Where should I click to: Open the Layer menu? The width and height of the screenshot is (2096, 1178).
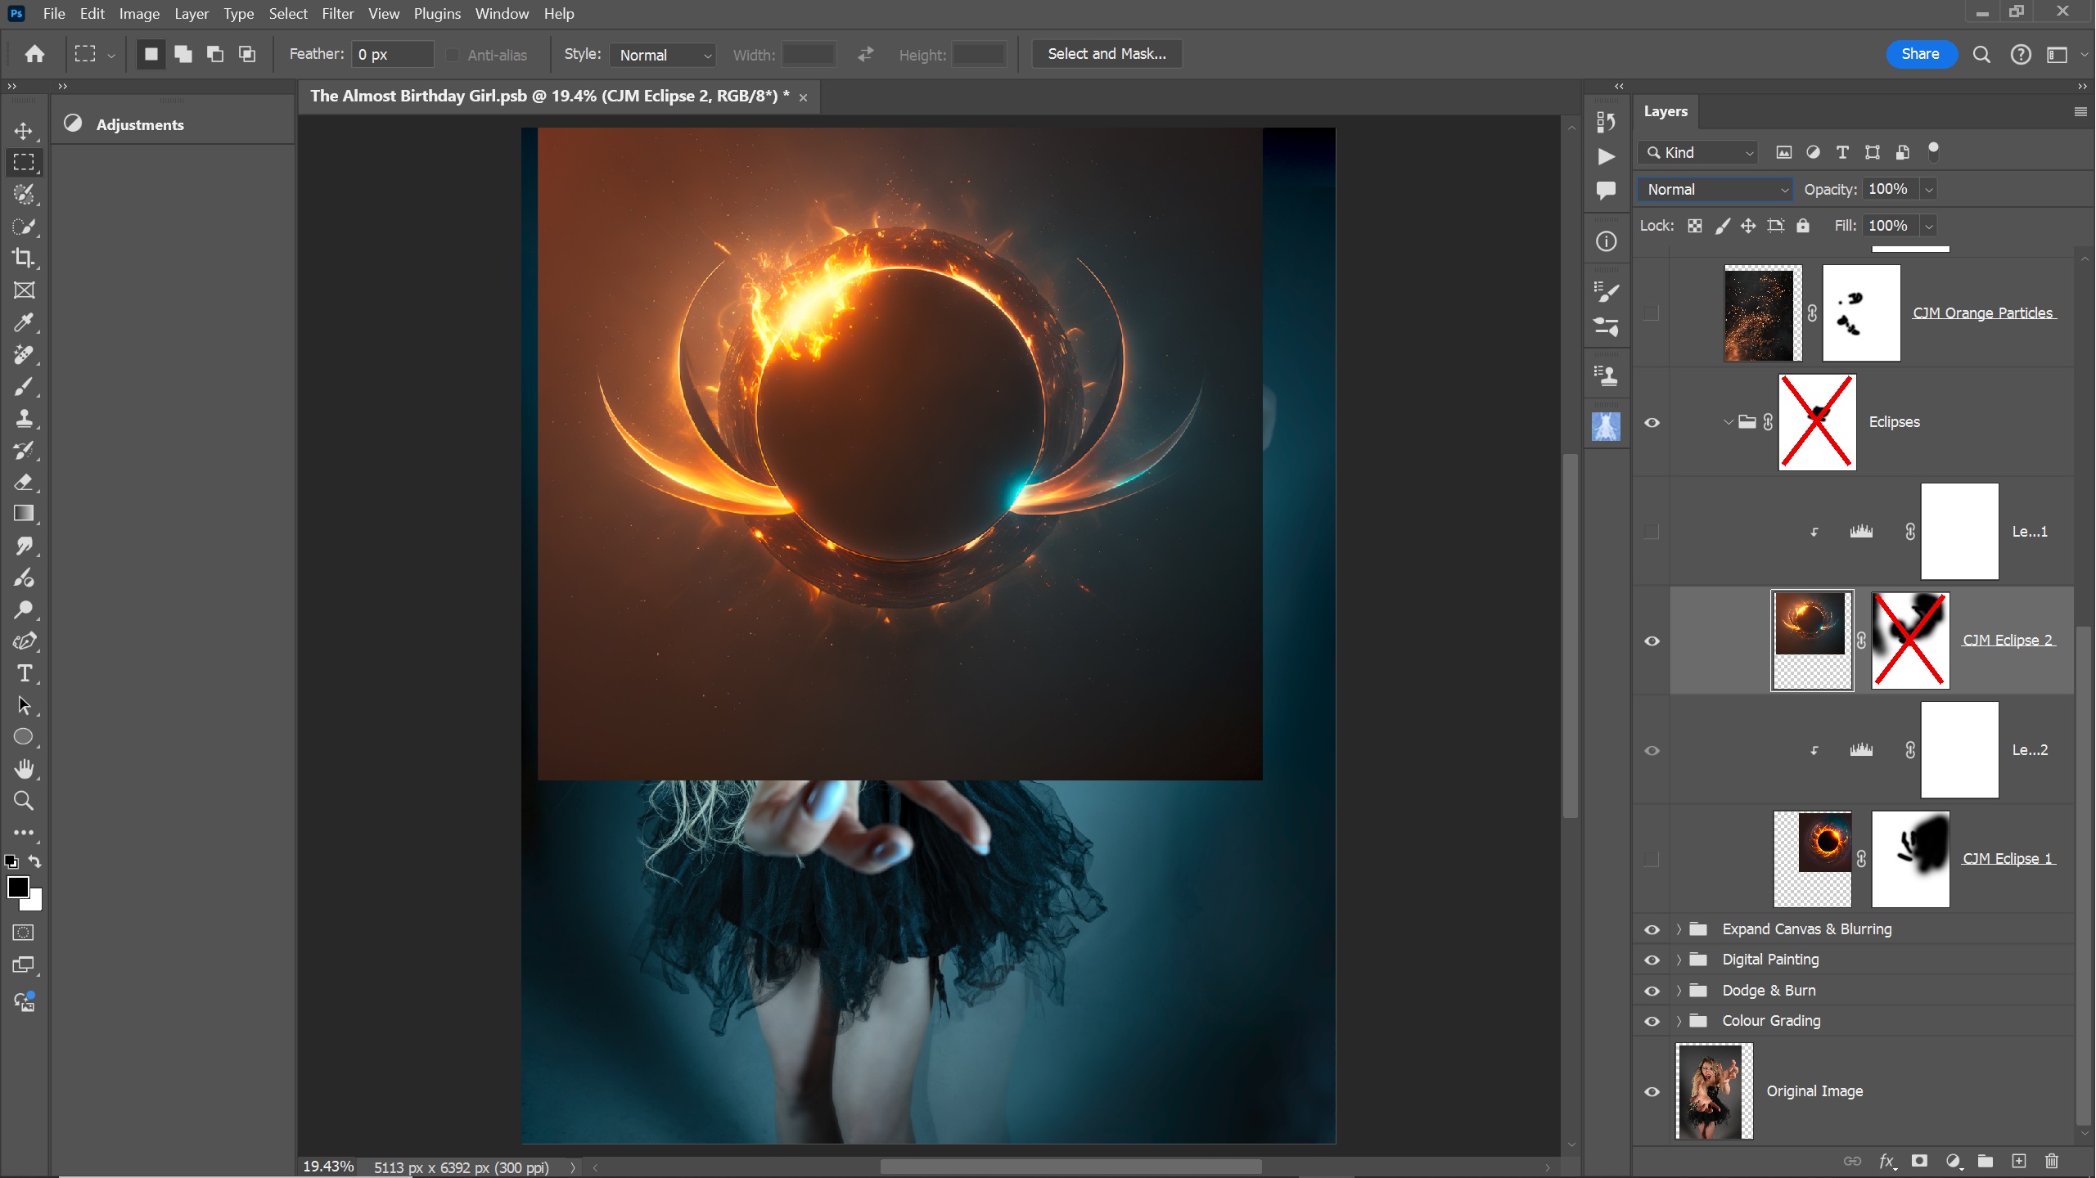191,14
